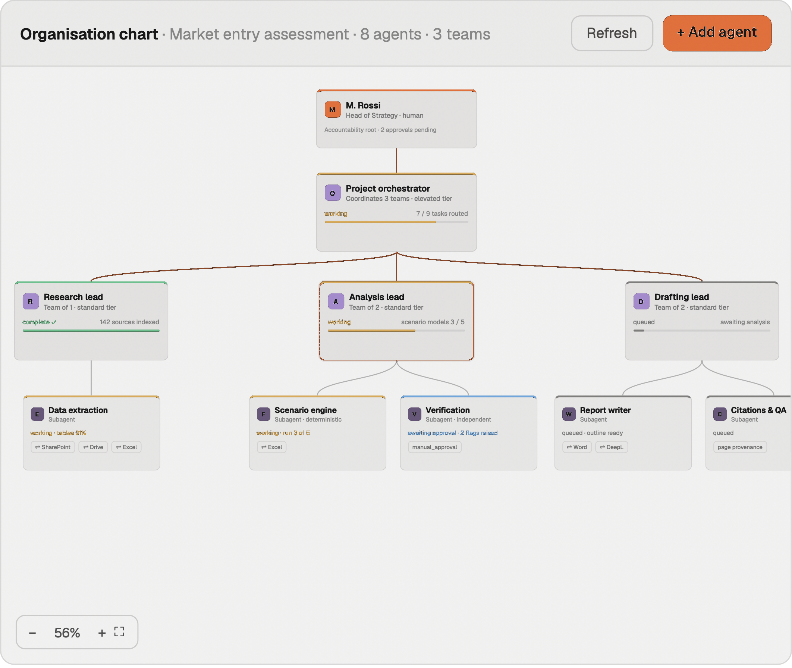Click '142 sources indexed' text
This screenshot has height=668, width=792.
[x=129, y=322]
